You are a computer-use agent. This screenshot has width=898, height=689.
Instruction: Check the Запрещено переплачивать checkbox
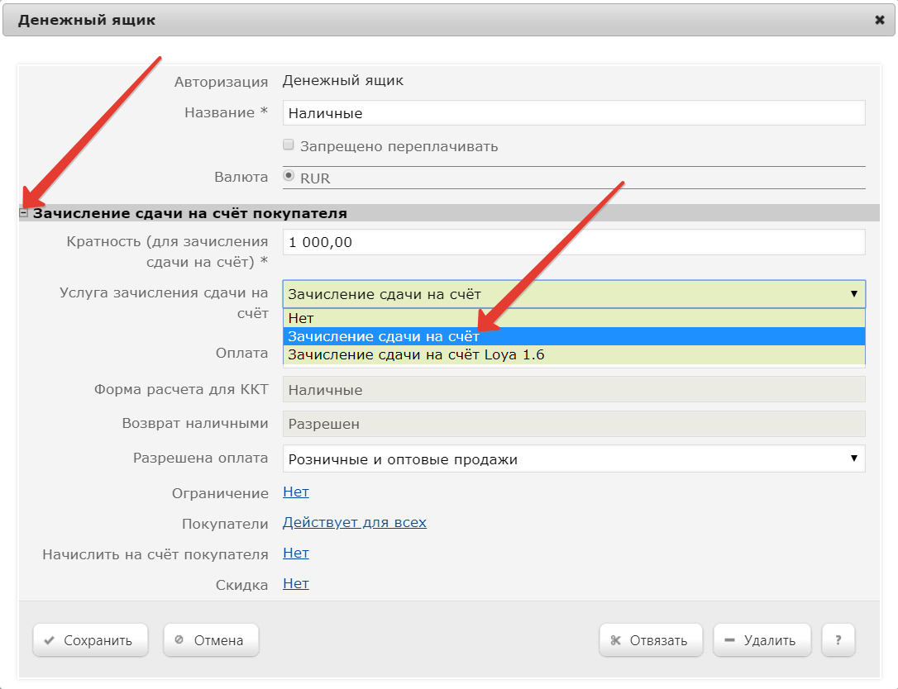tap(289, 145)
